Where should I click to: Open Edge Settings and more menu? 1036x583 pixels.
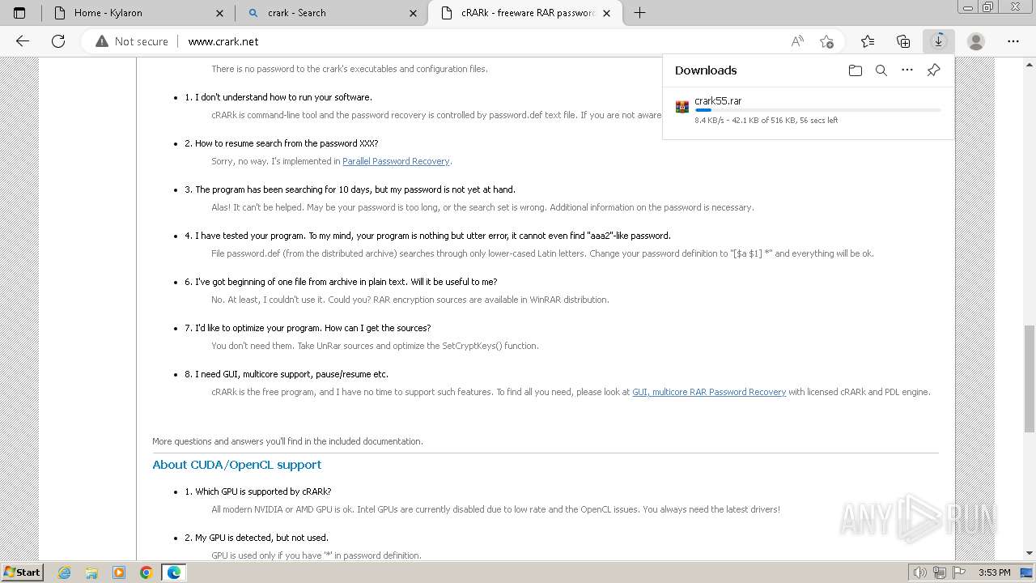coord(1013,41)
